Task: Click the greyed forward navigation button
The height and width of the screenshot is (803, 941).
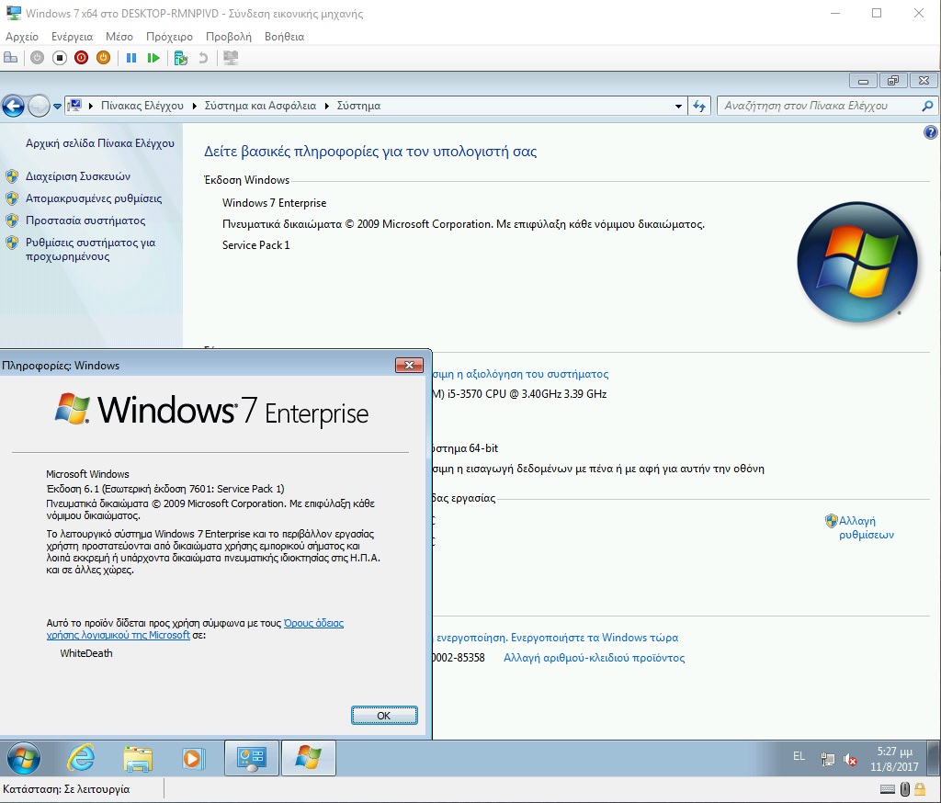Action: pyautogui.click(x=39, y=107)
